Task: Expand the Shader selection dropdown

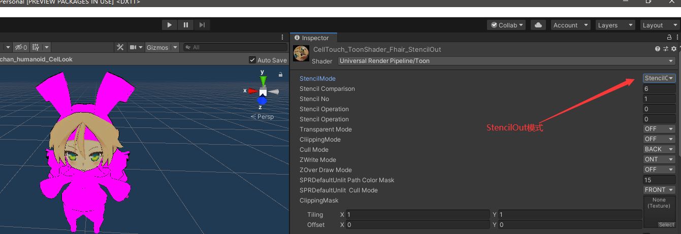Action: [506, 61]
